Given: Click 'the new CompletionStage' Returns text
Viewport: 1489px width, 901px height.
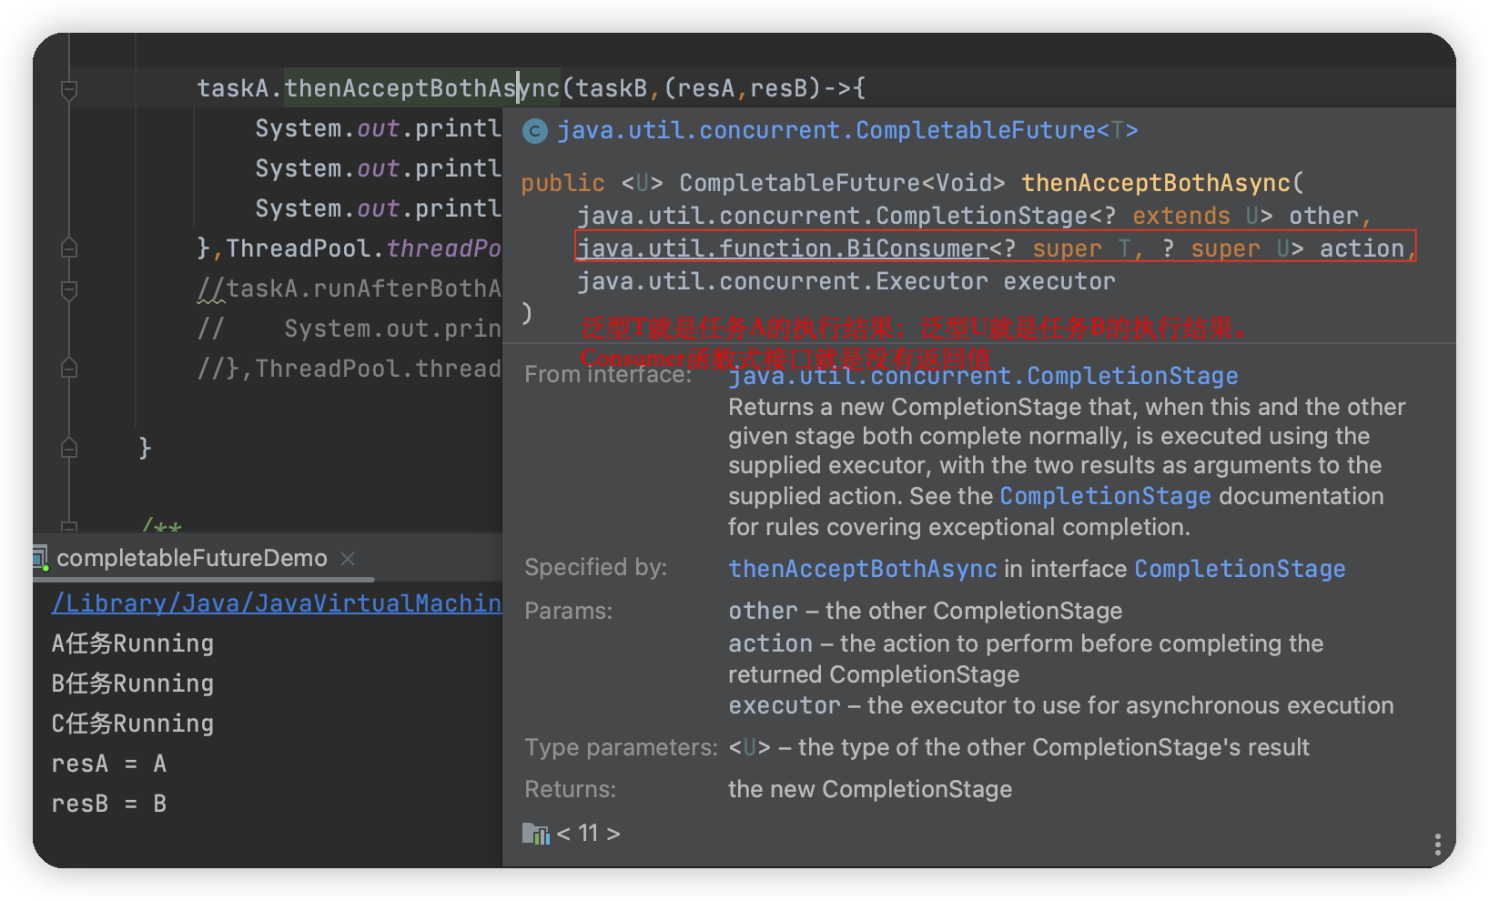Looking at the screenshot, I should pos(870,789).
